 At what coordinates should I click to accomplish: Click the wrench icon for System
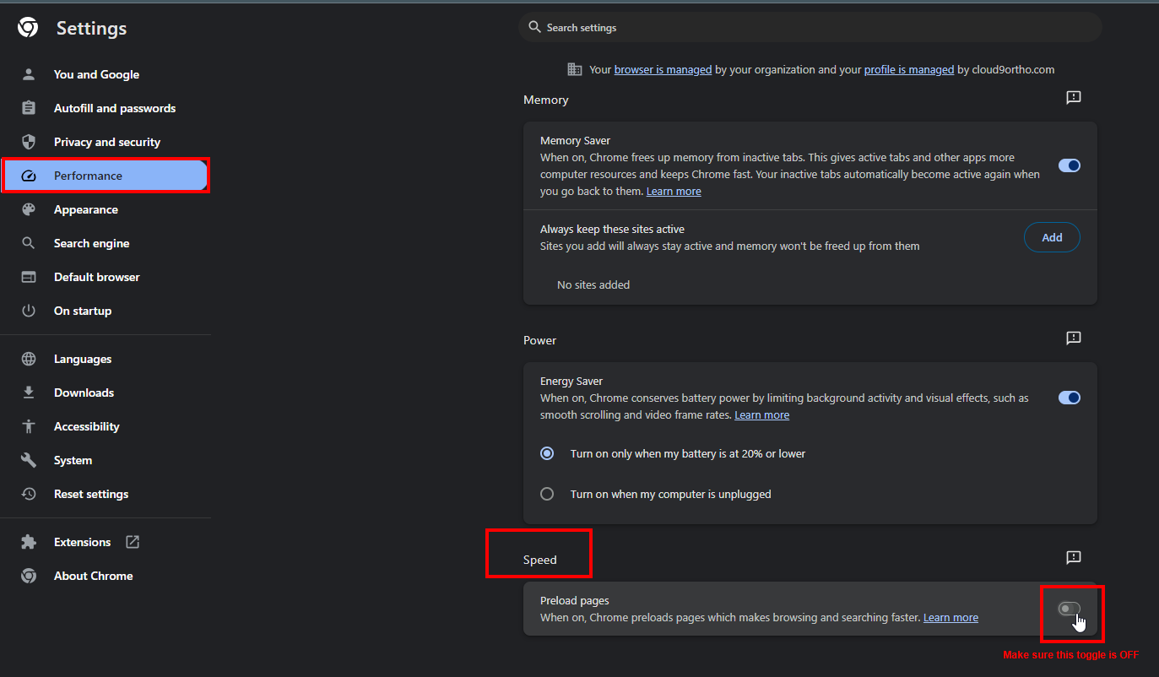(29, 460)
